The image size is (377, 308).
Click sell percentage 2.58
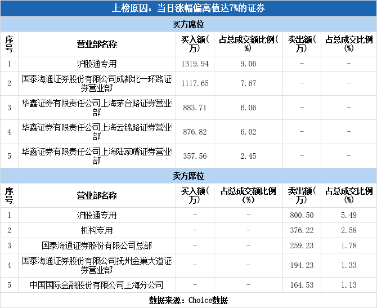(x=349, y=230)
